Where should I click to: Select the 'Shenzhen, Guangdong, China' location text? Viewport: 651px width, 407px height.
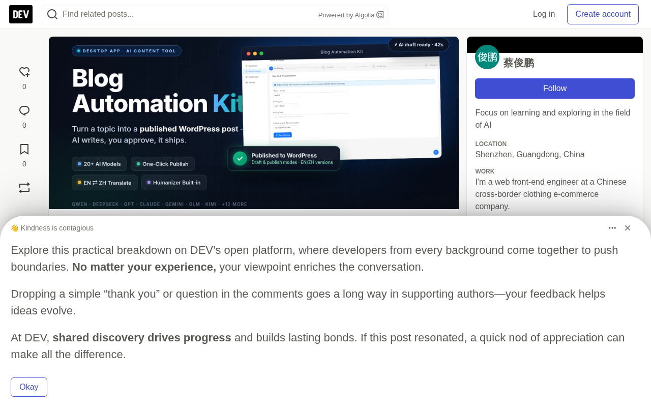coord(530,155)
